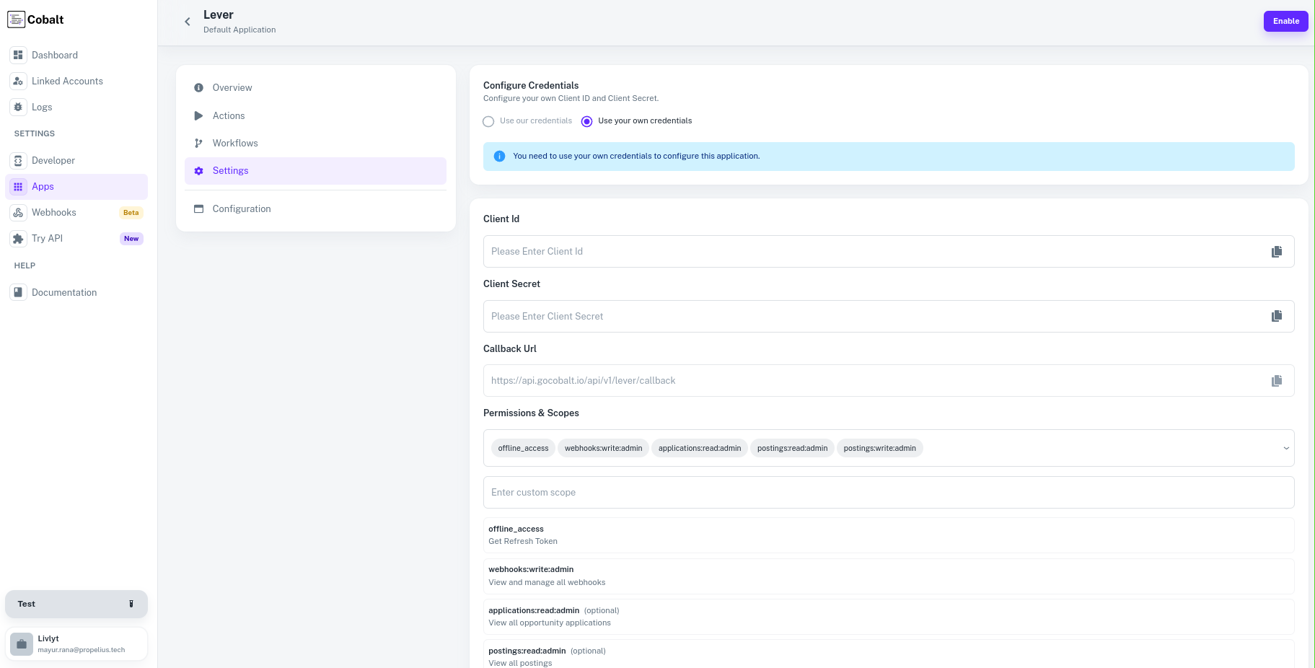
Task: Select the Use your own credentials option
Action: [x=586, y=121]
